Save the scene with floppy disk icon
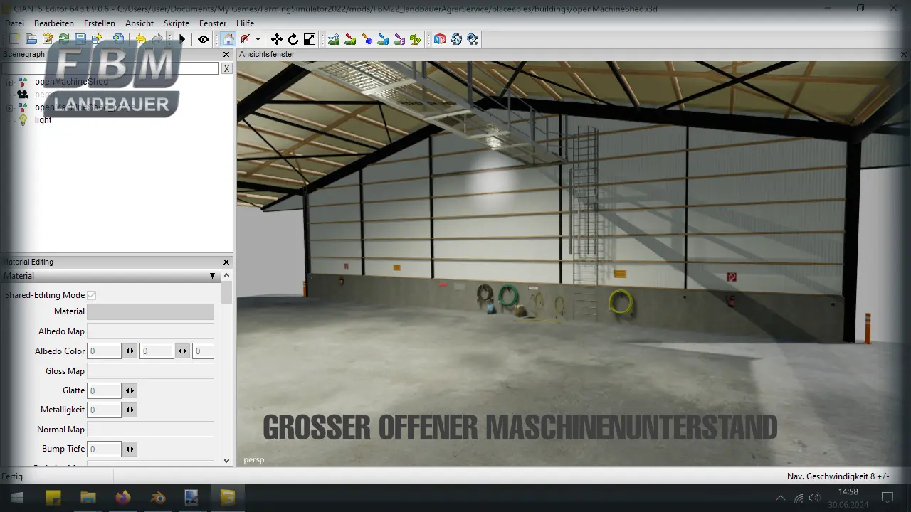 [80, 39]
